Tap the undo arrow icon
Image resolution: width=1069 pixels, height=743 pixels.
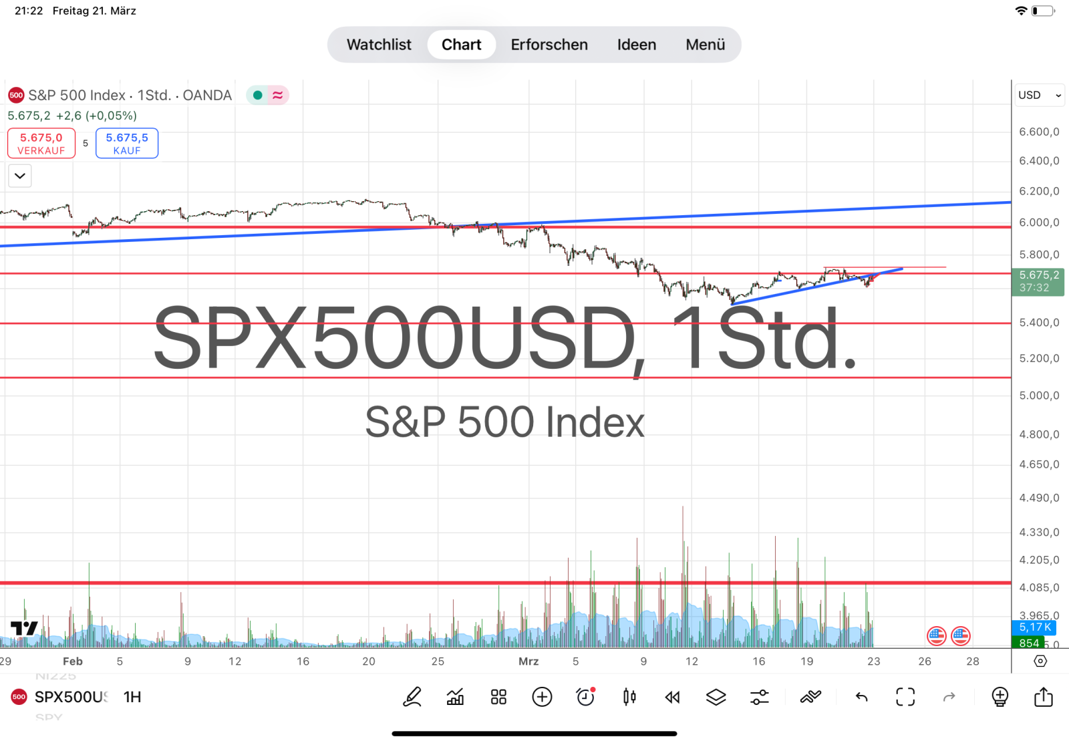coord(861,697)
